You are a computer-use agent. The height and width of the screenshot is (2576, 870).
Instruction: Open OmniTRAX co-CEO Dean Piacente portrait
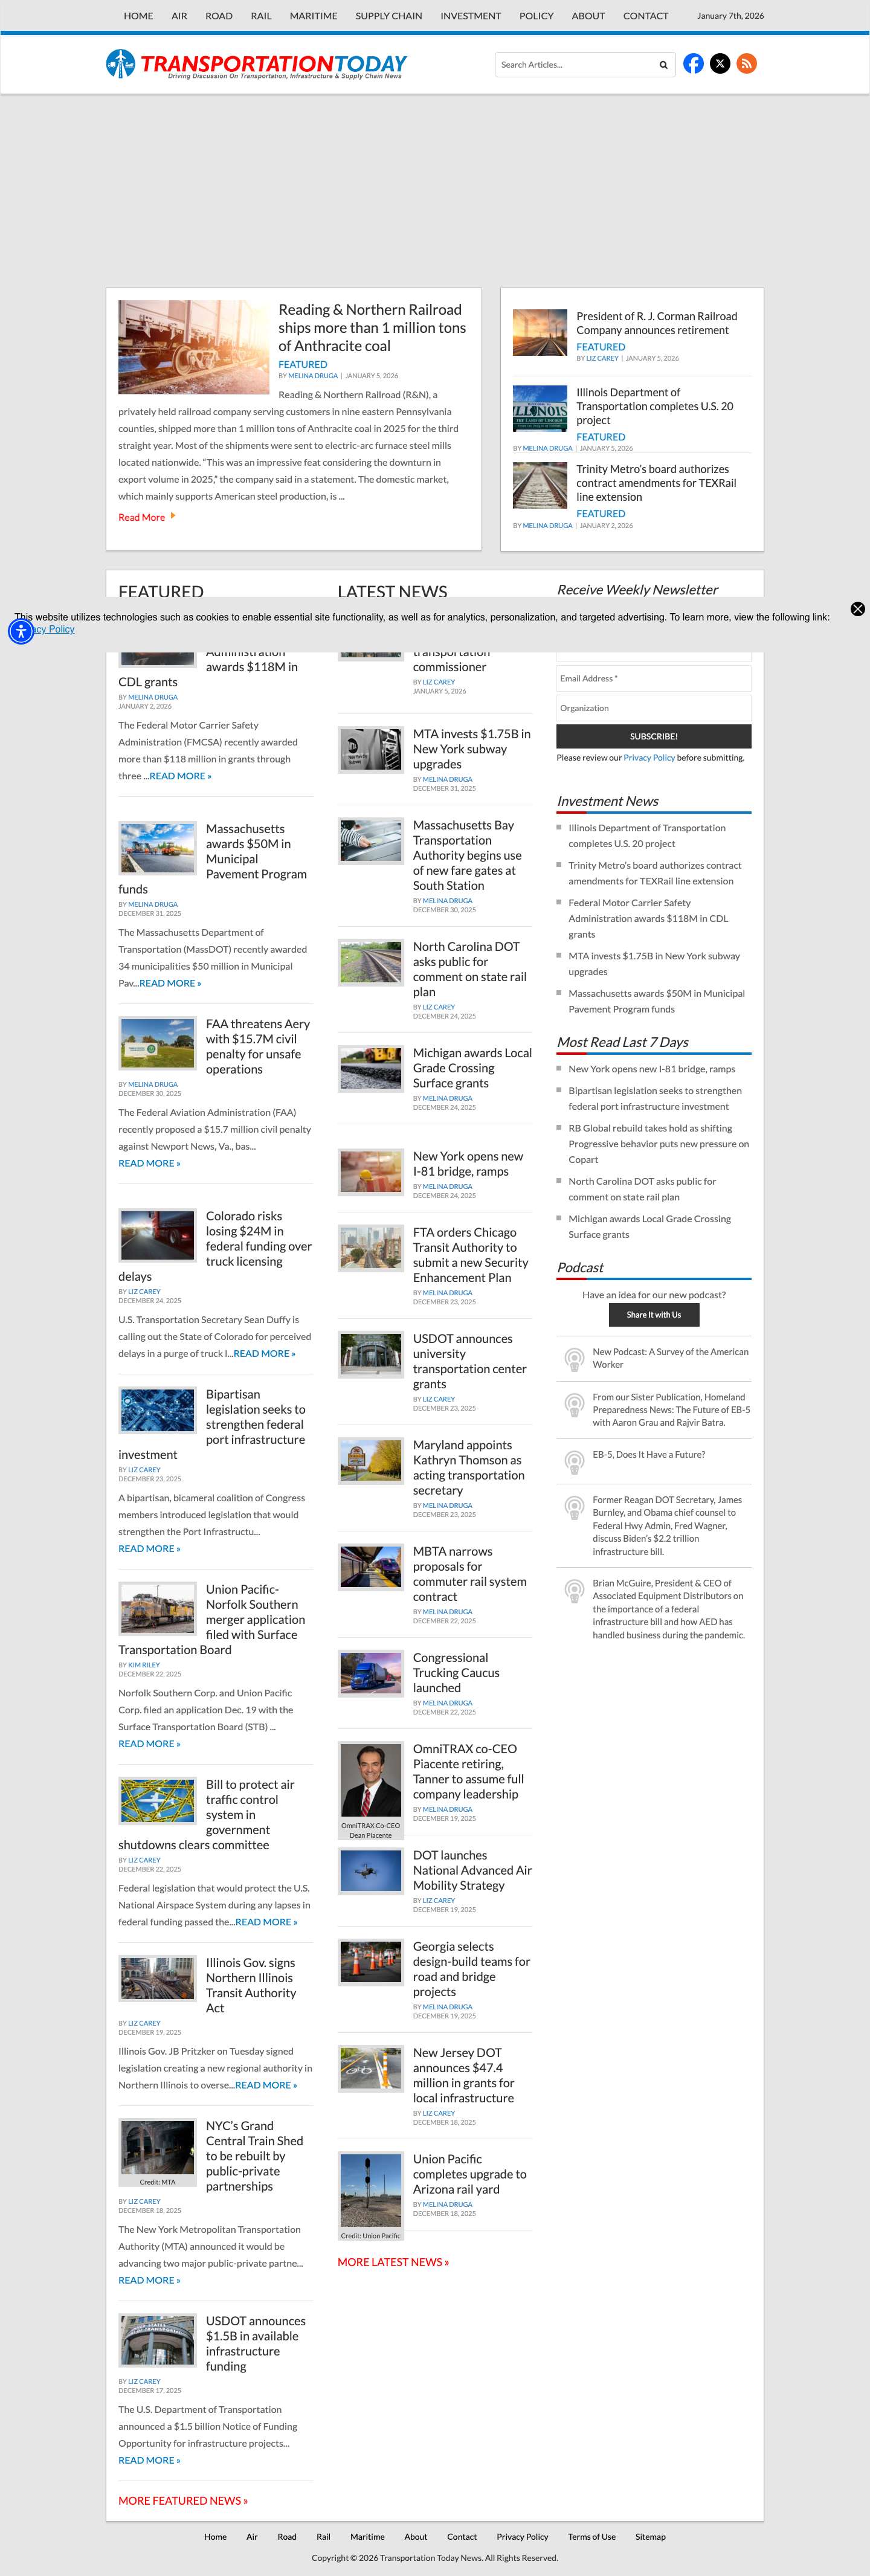coord(371,1779)
